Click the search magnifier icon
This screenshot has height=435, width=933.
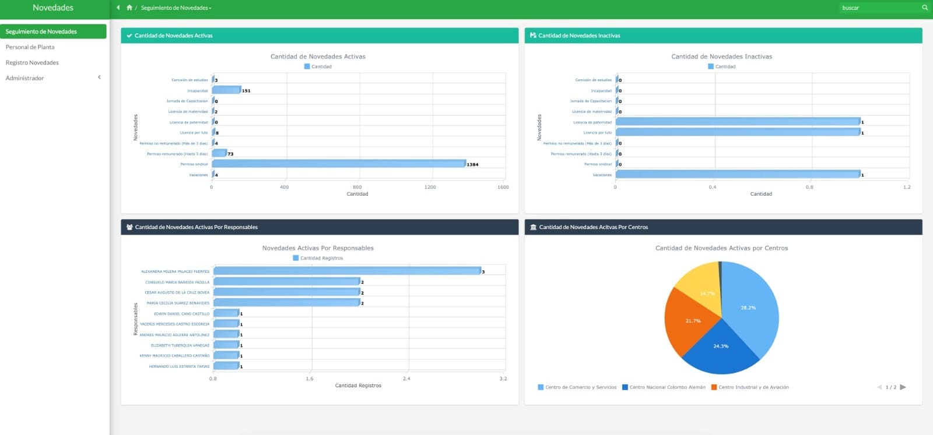(924, 8)
